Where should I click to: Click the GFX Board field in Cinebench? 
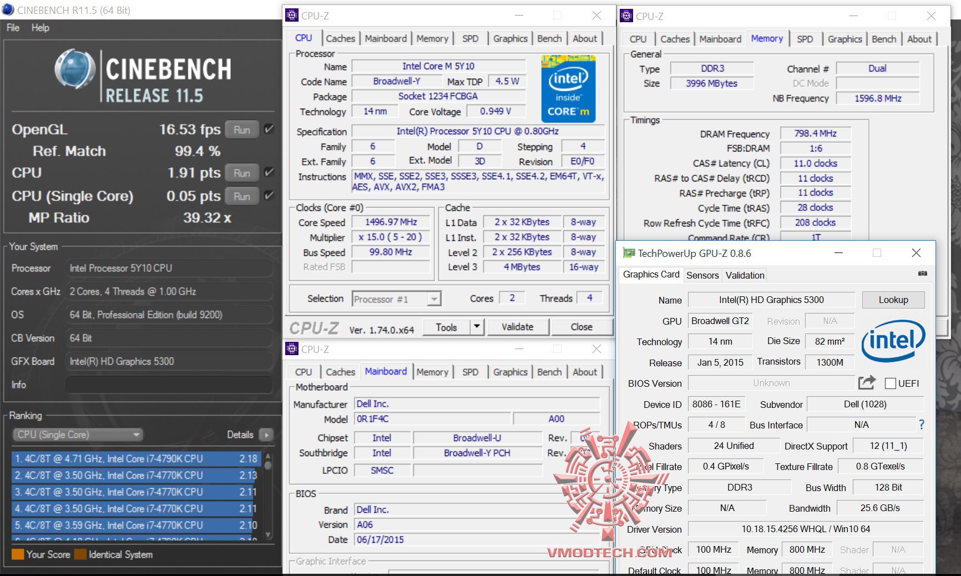[169, 361]
